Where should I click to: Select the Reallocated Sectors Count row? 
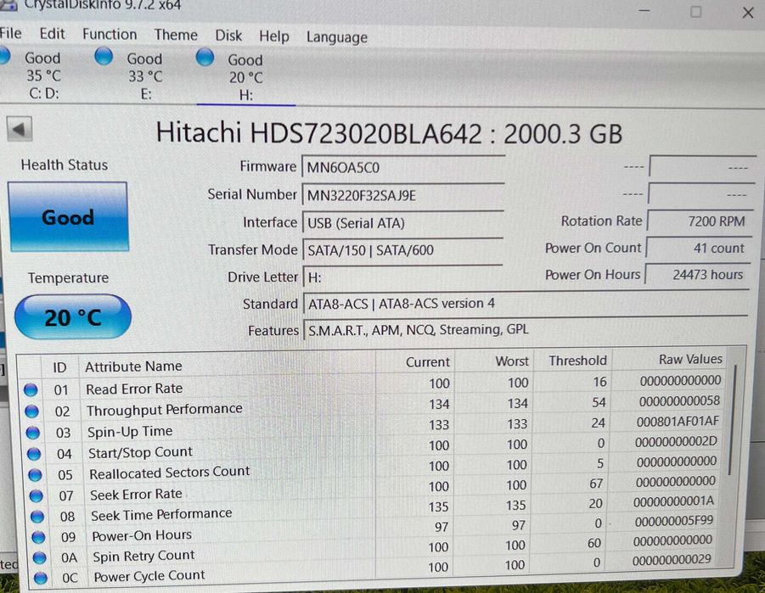pyautogui.click(x=374, y=468)
